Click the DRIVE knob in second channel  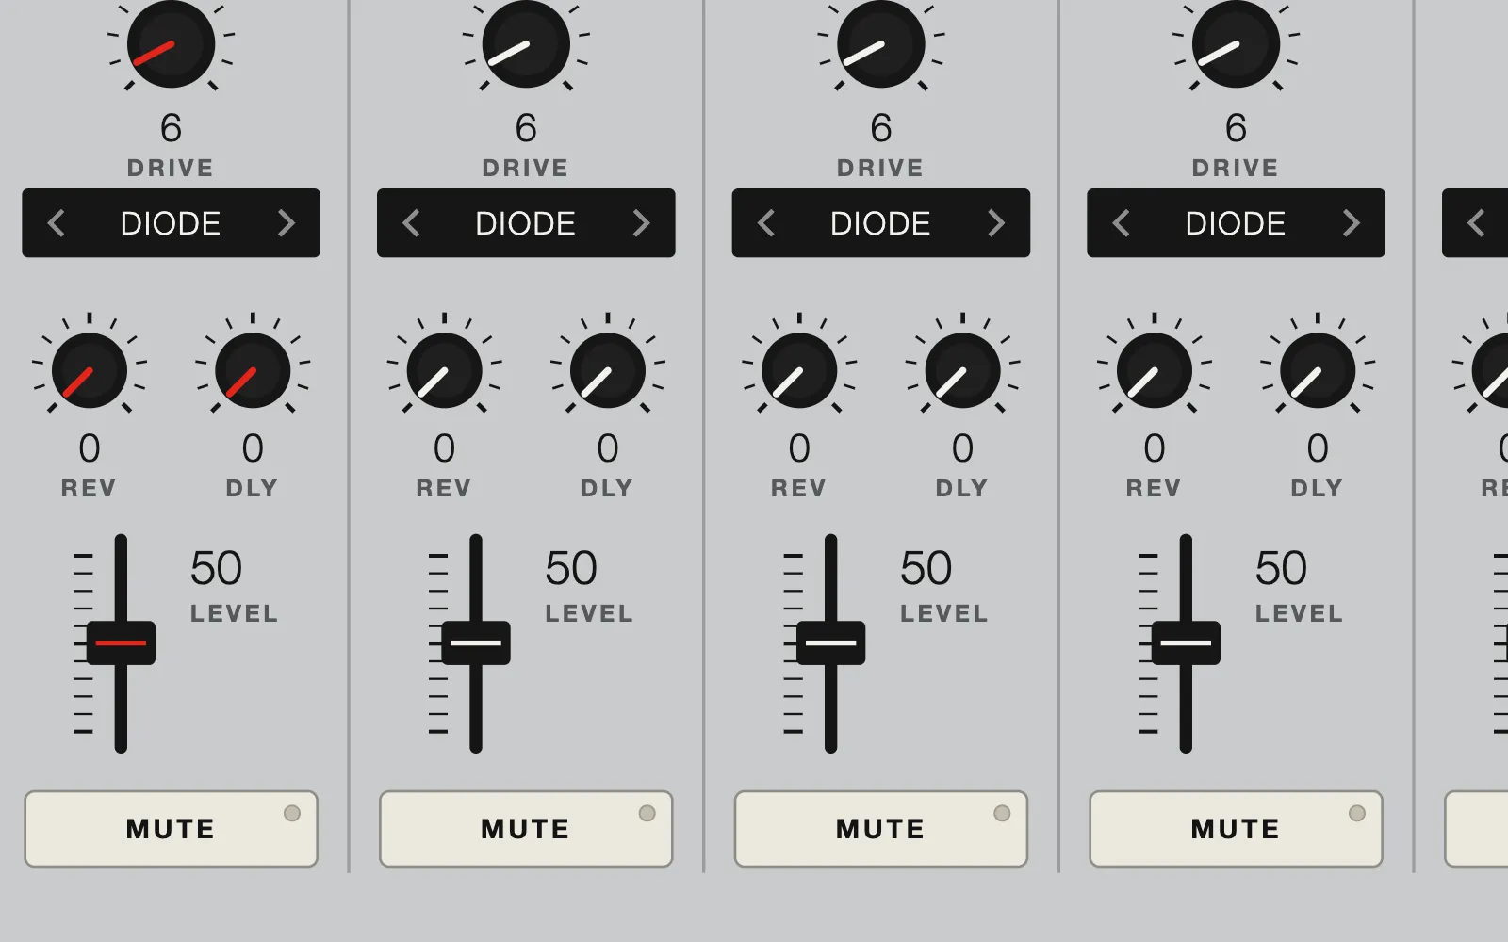(x=526, y=43)
